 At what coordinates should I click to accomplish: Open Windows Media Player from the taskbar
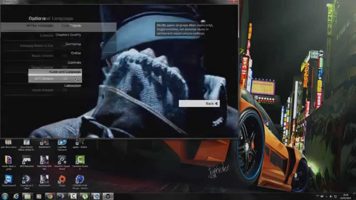coord(39,196)
